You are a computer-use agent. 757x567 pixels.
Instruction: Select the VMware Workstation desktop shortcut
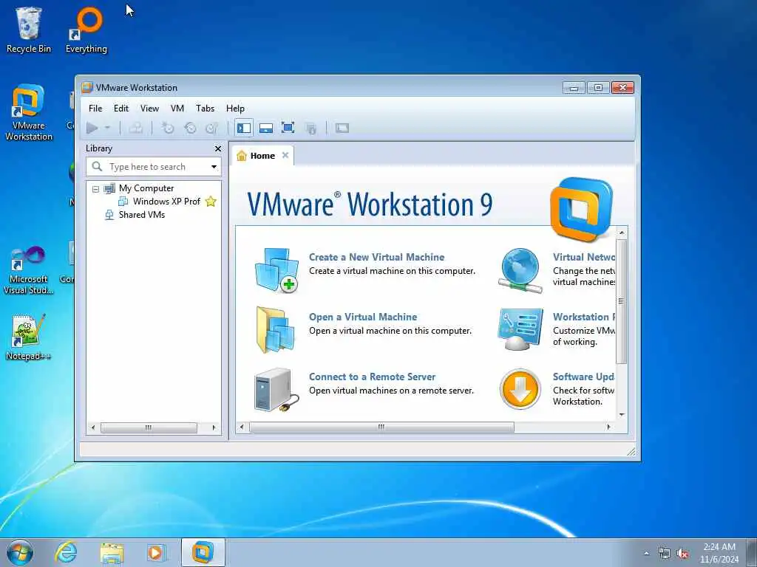[29, 112]
